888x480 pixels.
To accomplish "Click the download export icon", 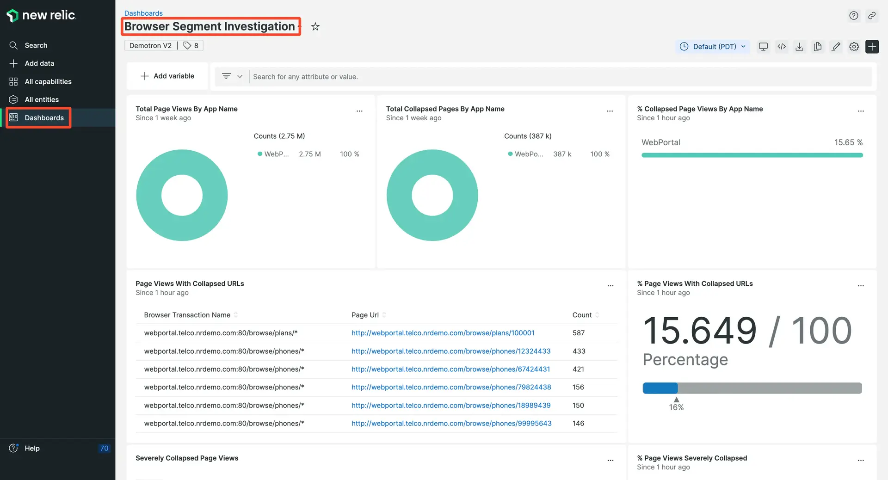I will [799, 47].
